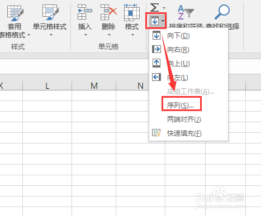Select Justify (两端对齐) menu item

(188, 119)
